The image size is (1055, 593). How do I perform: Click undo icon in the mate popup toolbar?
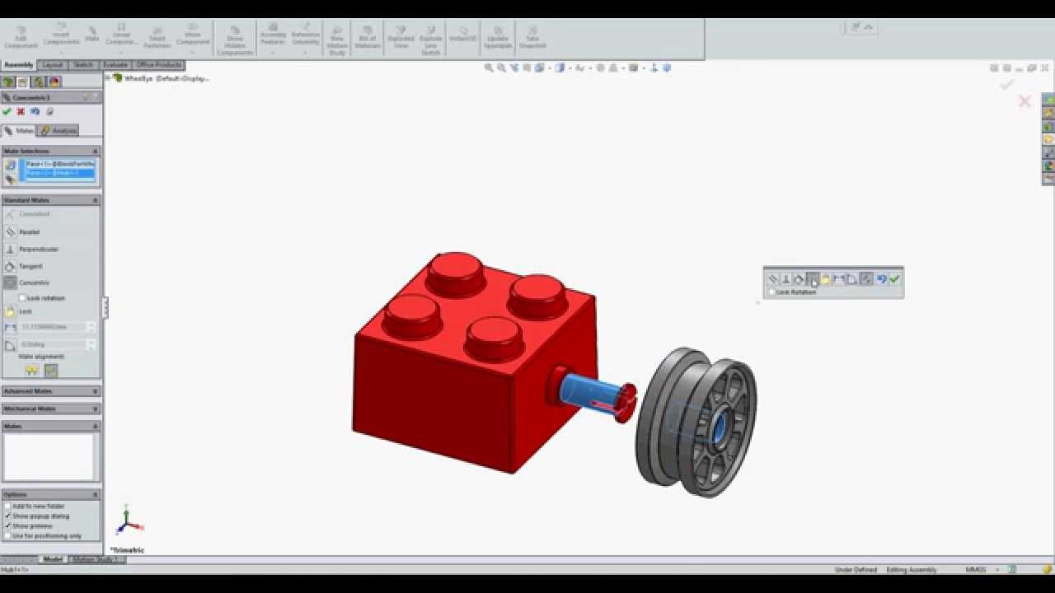click(881, 279)
